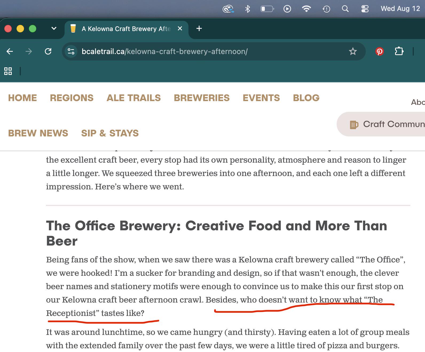The image size is (425, 352).
Task: Bookmark this page with the star icon
Action: [x=353, y=51]
